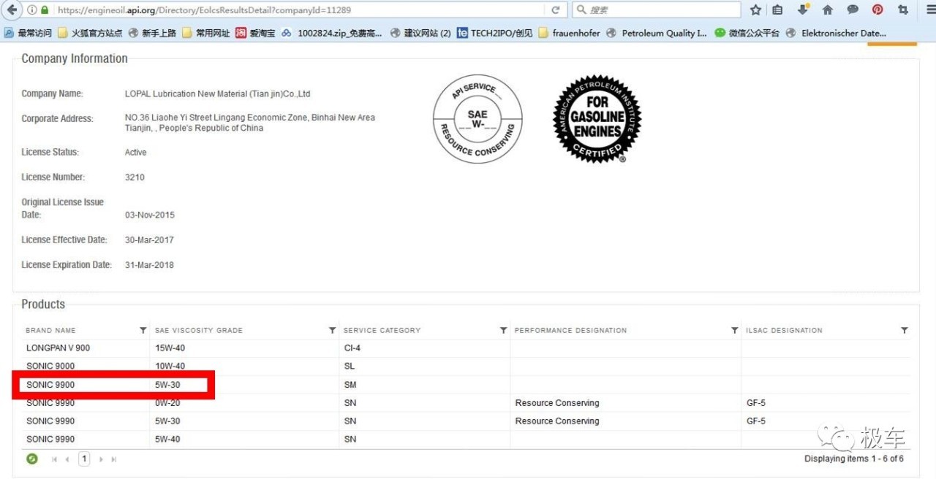Go to next page of products grid
Screen dimensions: 936x479
(101, 459)
